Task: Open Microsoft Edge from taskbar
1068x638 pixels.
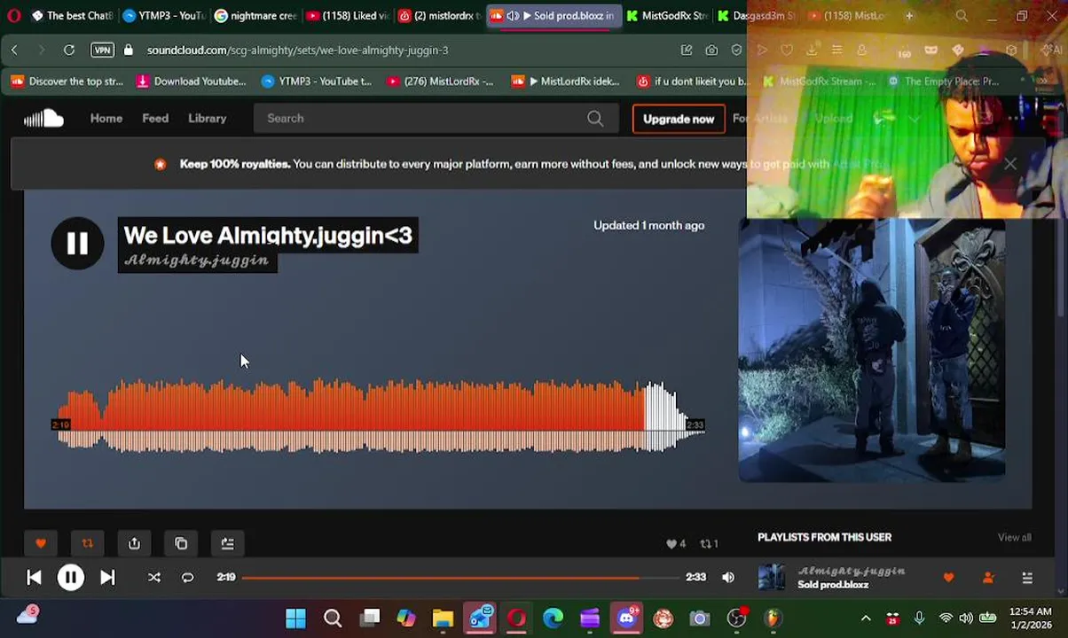Action: (553, 618)
